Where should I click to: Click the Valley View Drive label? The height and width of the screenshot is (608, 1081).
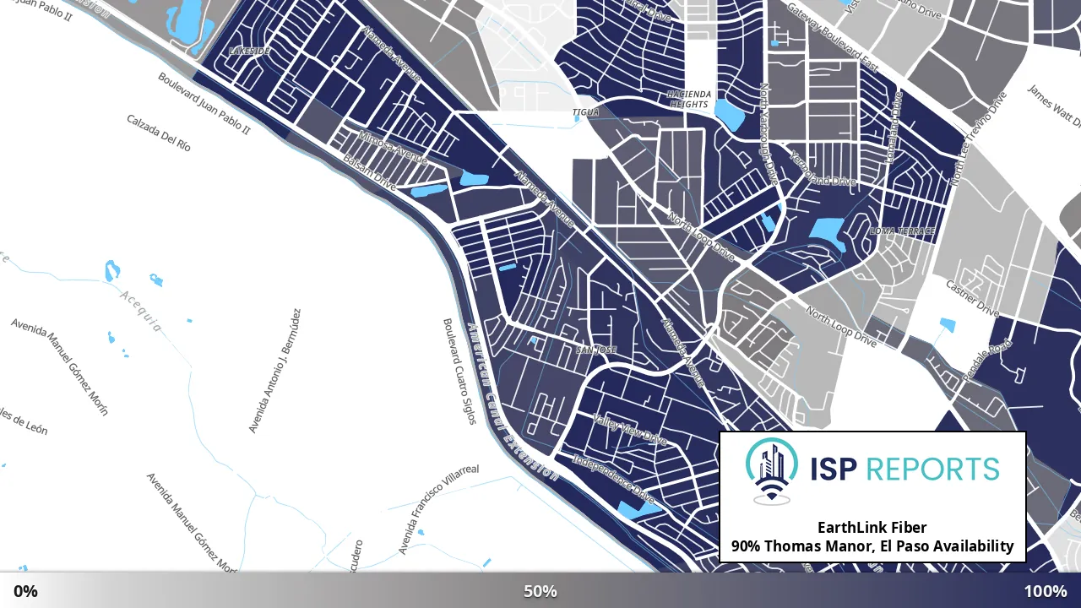[x=630, y=431]
